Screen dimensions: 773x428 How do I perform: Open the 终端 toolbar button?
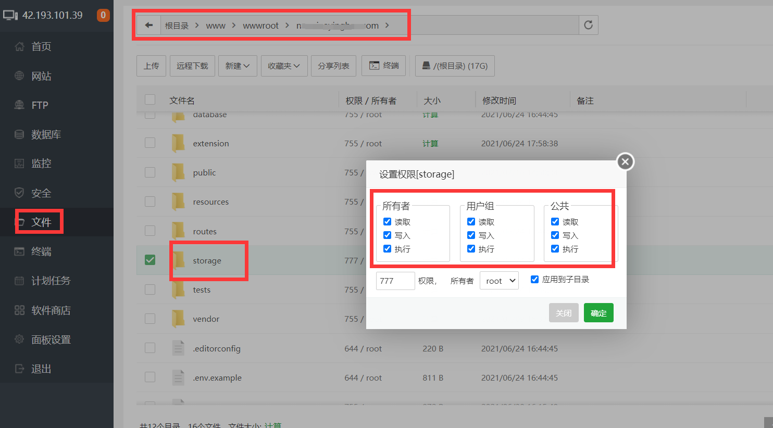pos(384,66)
